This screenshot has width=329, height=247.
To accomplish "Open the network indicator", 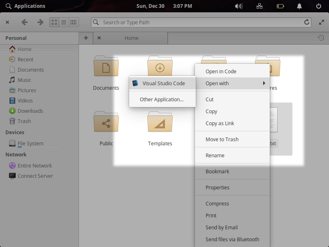I will [x=259, y=6].
